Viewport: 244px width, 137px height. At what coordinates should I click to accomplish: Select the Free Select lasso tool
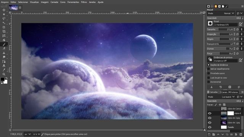tap(4, 19)
